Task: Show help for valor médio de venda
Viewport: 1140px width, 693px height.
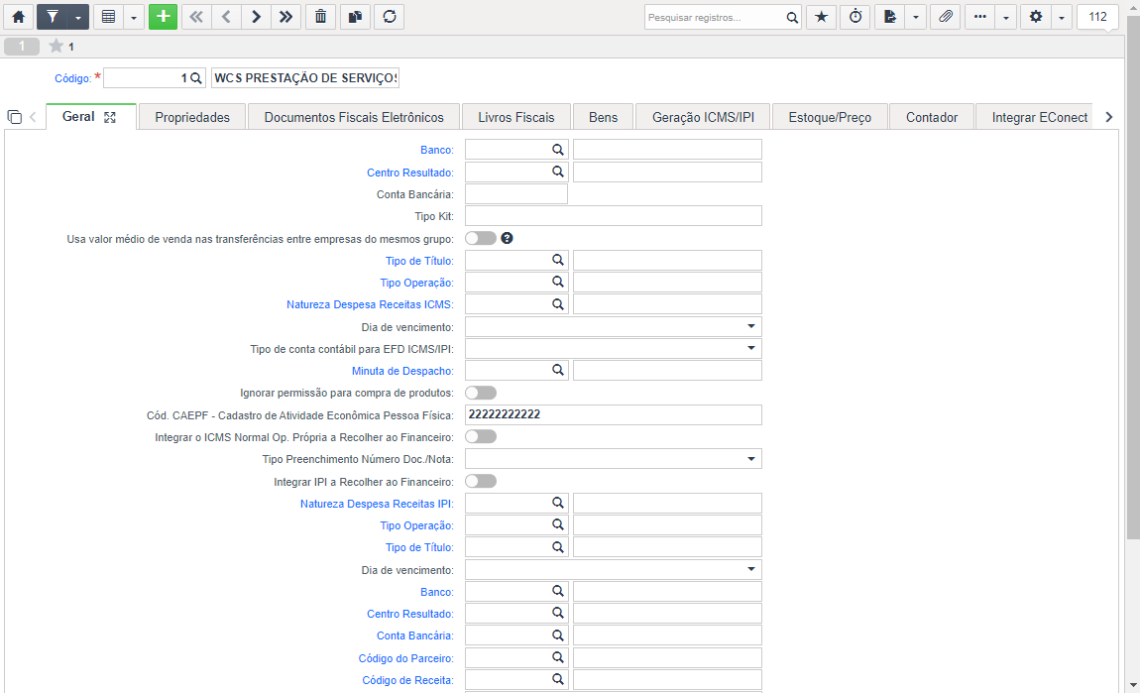Action: point(507,238)
